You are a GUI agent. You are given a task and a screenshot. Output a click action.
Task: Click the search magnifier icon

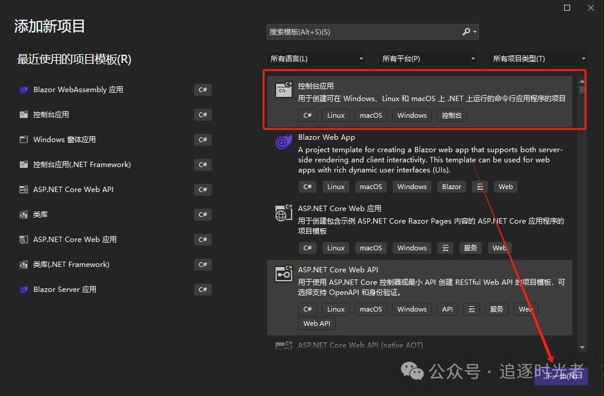466,32
